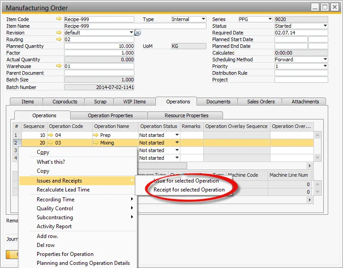
Task: Click the Item Code link arrow
Action: click(x=59, y=19)
